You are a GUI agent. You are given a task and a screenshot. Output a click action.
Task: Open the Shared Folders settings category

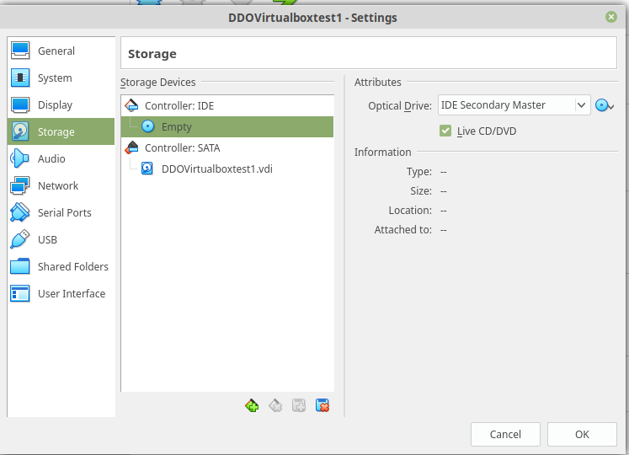pyautogui.click(x=61, y=266)
